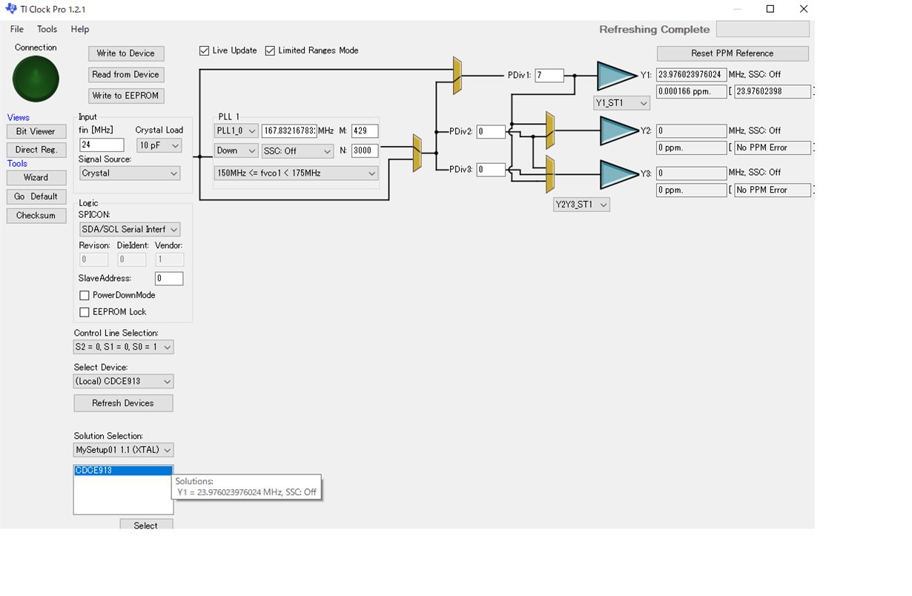912x596 pixels.
Task: Click the Checksum button
Action: (36, 216)
